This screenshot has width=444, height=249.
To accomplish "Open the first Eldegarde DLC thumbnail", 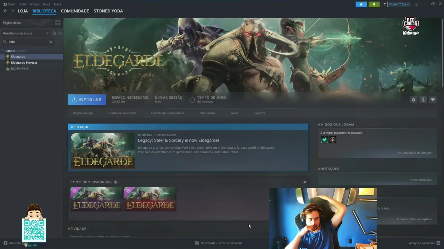I will click(96, 199).
